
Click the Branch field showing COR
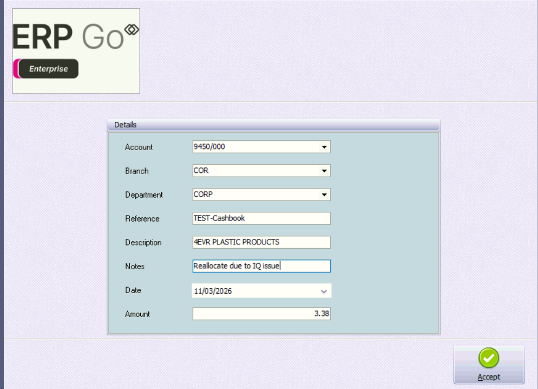pyautogui.click(x=254, y=171)
